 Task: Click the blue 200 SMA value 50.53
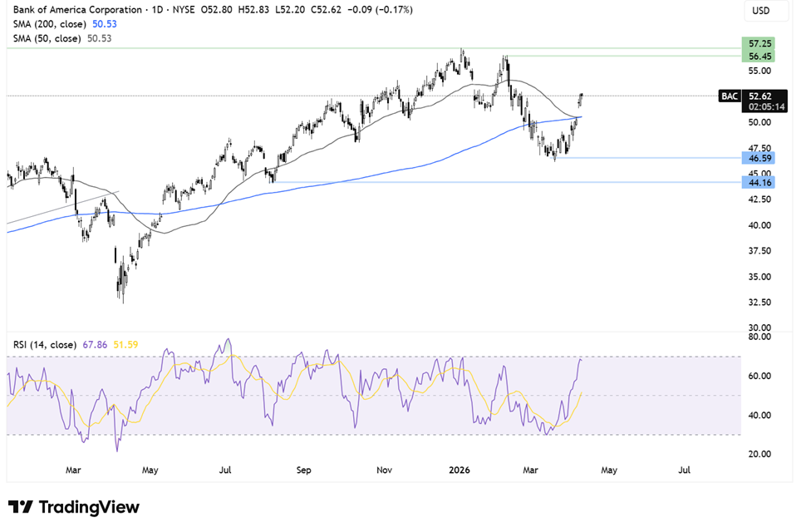[99, 24]
